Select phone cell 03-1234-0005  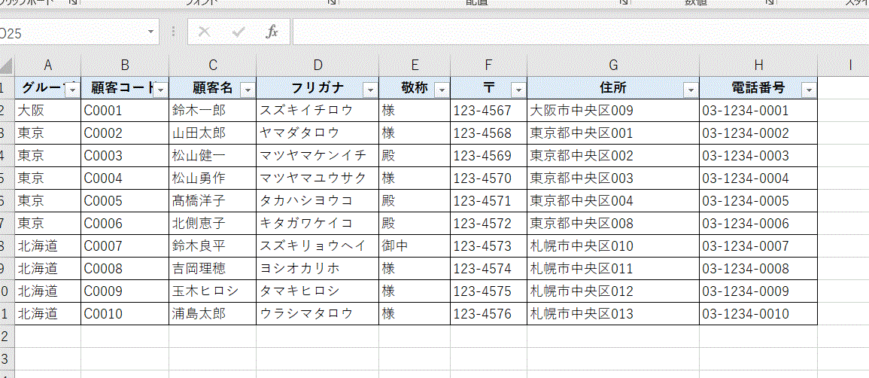coord(758,200)
